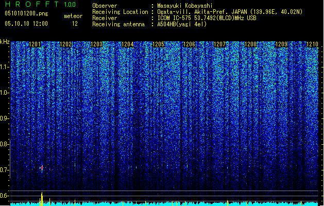Click the observer name Masayuki Kobayashi

point(184,6)
